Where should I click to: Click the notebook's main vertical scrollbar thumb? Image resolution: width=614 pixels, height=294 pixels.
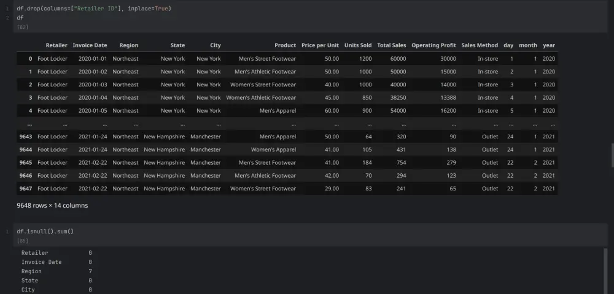click(x=612, y=155)
